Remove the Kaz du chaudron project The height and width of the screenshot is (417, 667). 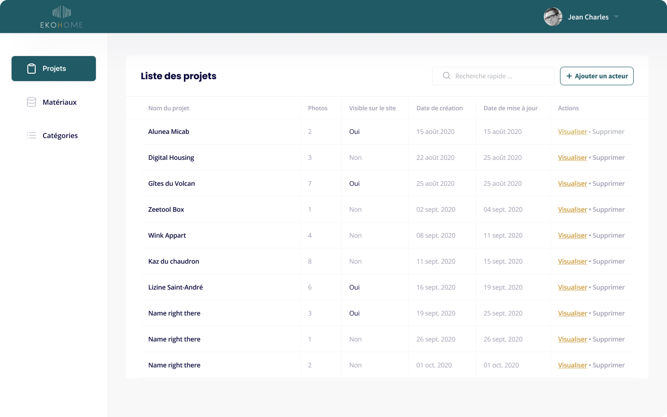(x=608, y=261)
